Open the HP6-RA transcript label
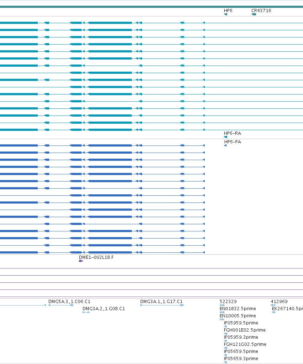This screenshot has width=303, height=364. (233, 133)
